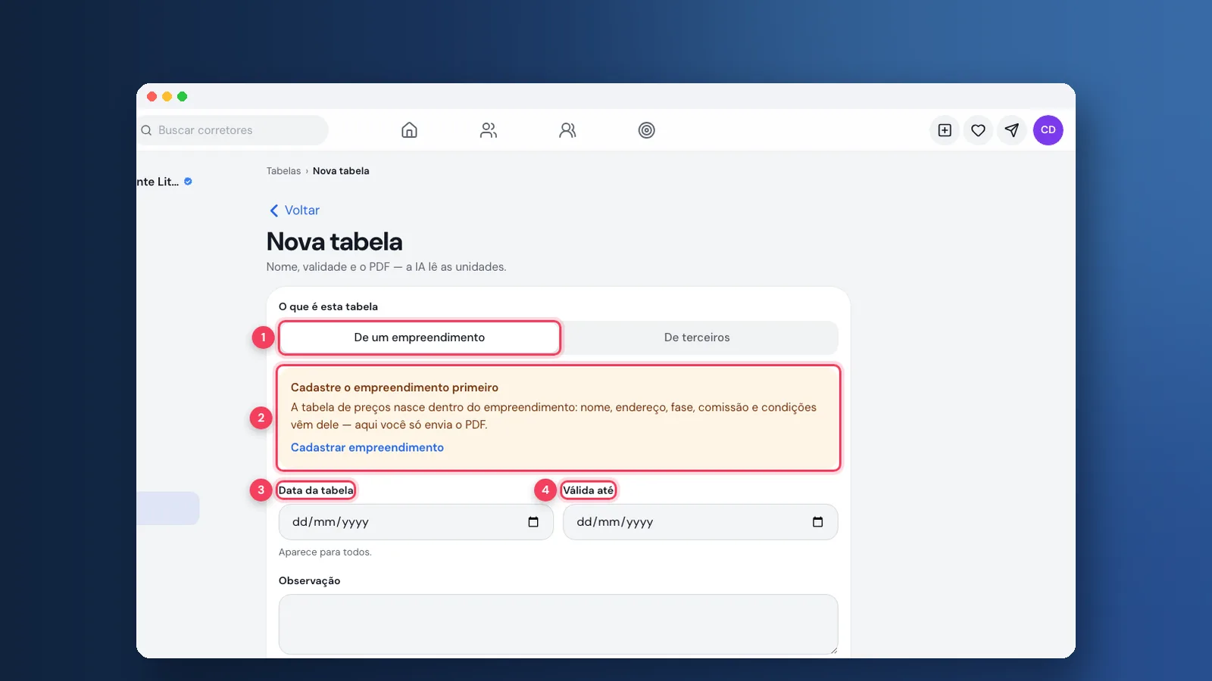Open favorites via the heart icon

point(978,130)
